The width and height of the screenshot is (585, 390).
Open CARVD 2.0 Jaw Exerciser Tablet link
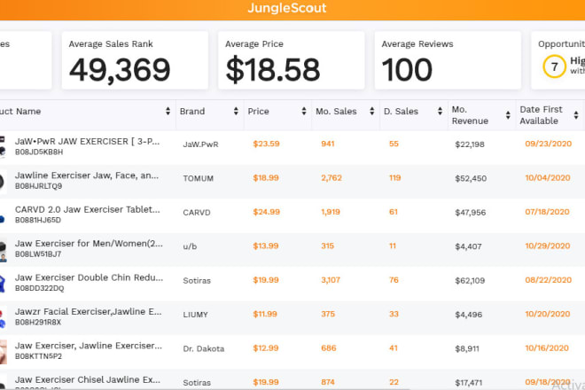coord(87,209)
